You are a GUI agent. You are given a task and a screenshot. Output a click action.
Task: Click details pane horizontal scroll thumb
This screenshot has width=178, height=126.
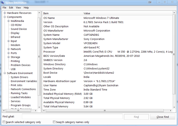pos(105,110)
